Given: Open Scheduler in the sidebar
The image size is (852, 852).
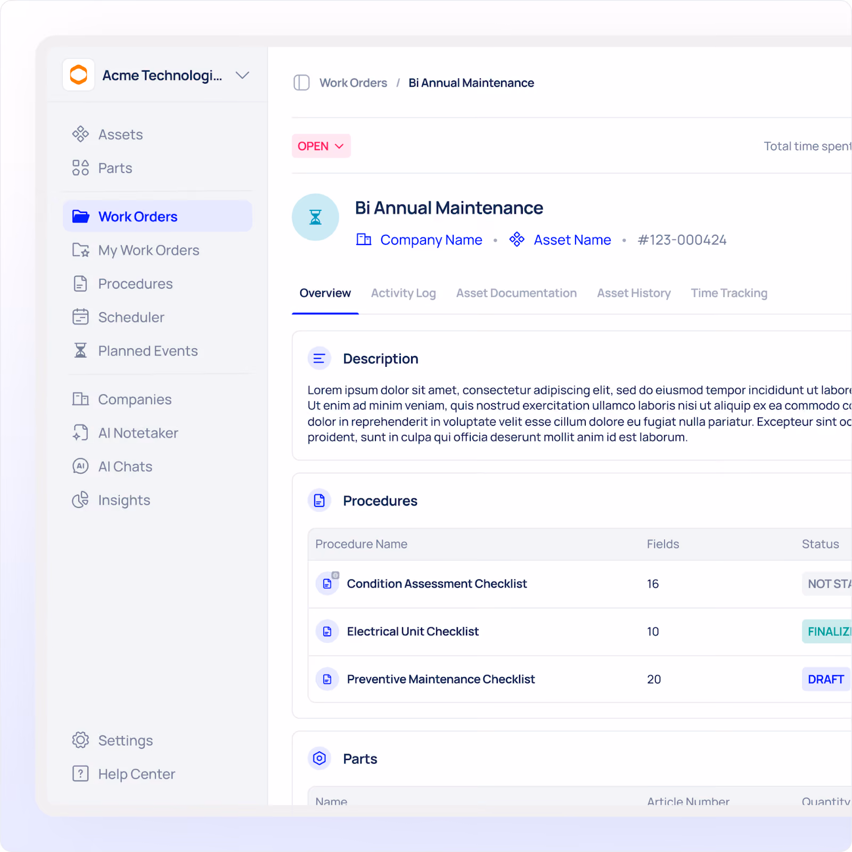Looking at the screenshot, I should [158, 317].
